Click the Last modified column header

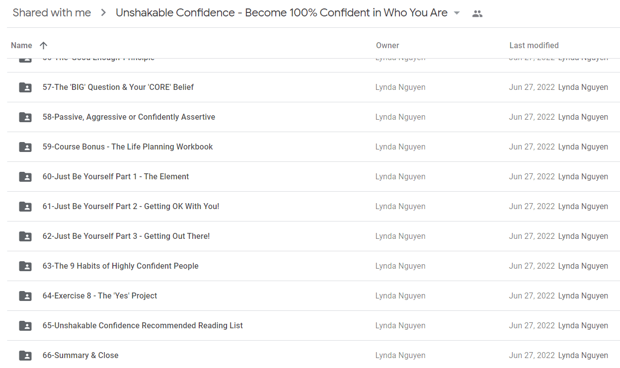534,45
